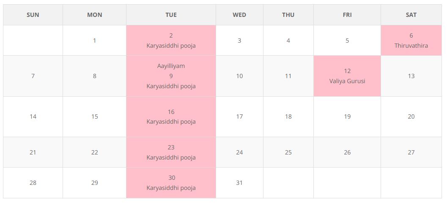
Task: Select date 18 on Thursday
Action: point(288,116)
